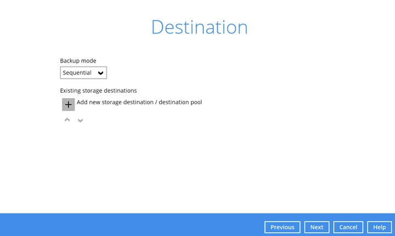Select the Sequential value in Backup mode
Viewport: 395px width, 236px height.
pyautogui.click(x=77, y=73)
